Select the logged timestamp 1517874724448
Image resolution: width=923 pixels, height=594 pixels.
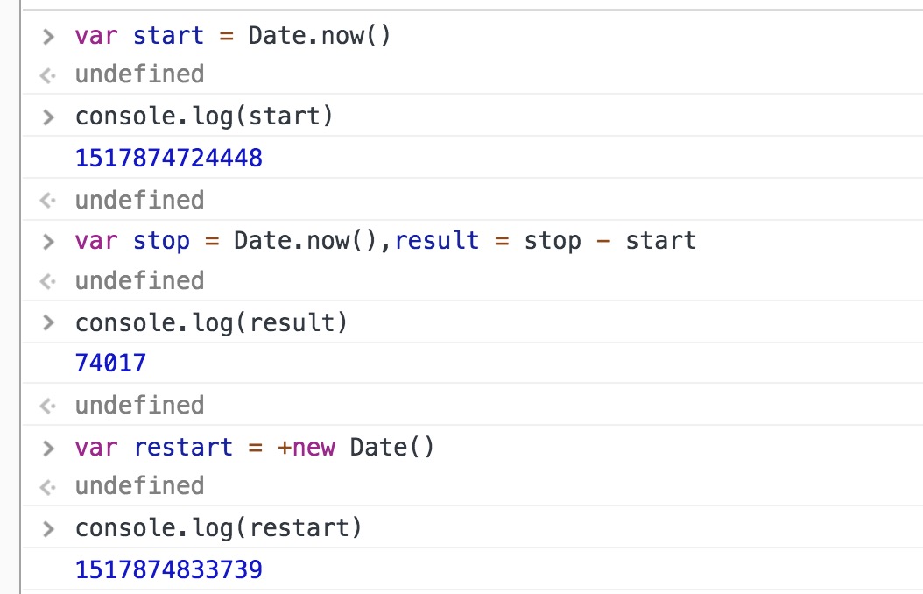coord(168,159)
